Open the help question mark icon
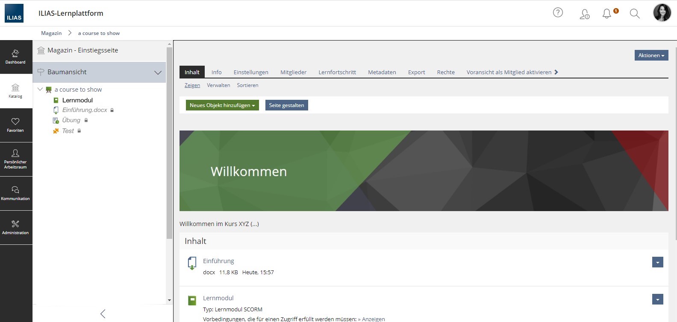 tap(558, 13)
